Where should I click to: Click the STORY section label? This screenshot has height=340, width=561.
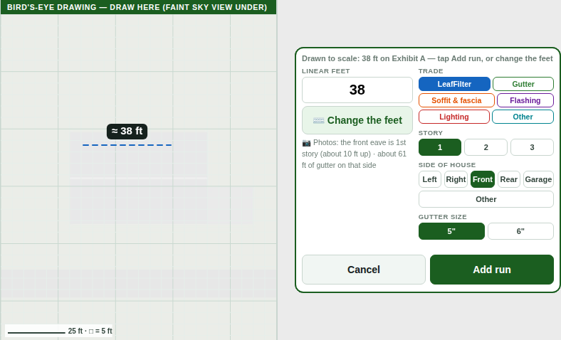click(x=431, y=133)
